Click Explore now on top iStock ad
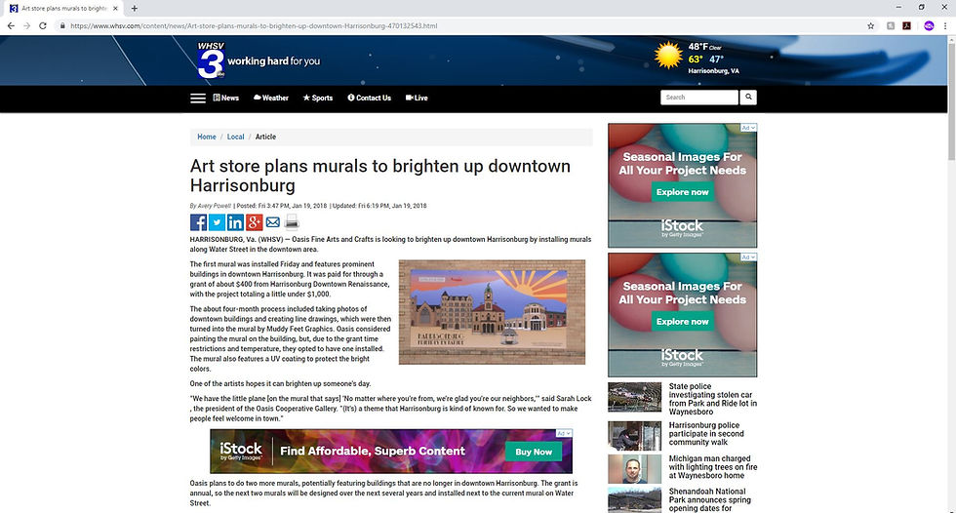The height and width of the screenshot is (513, 956). click(682, 192)
